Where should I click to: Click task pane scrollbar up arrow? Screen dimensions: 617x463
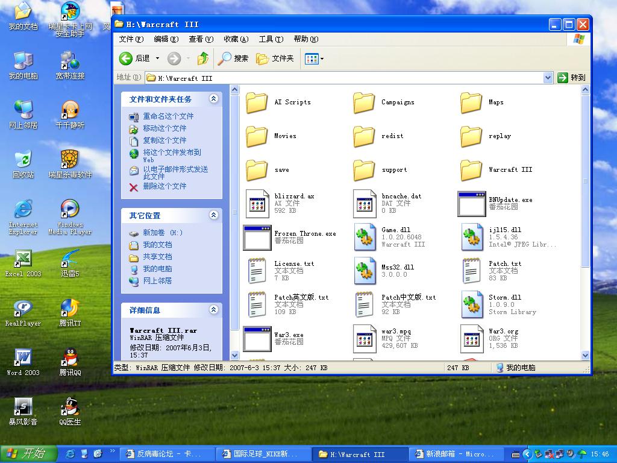[235, 90]
